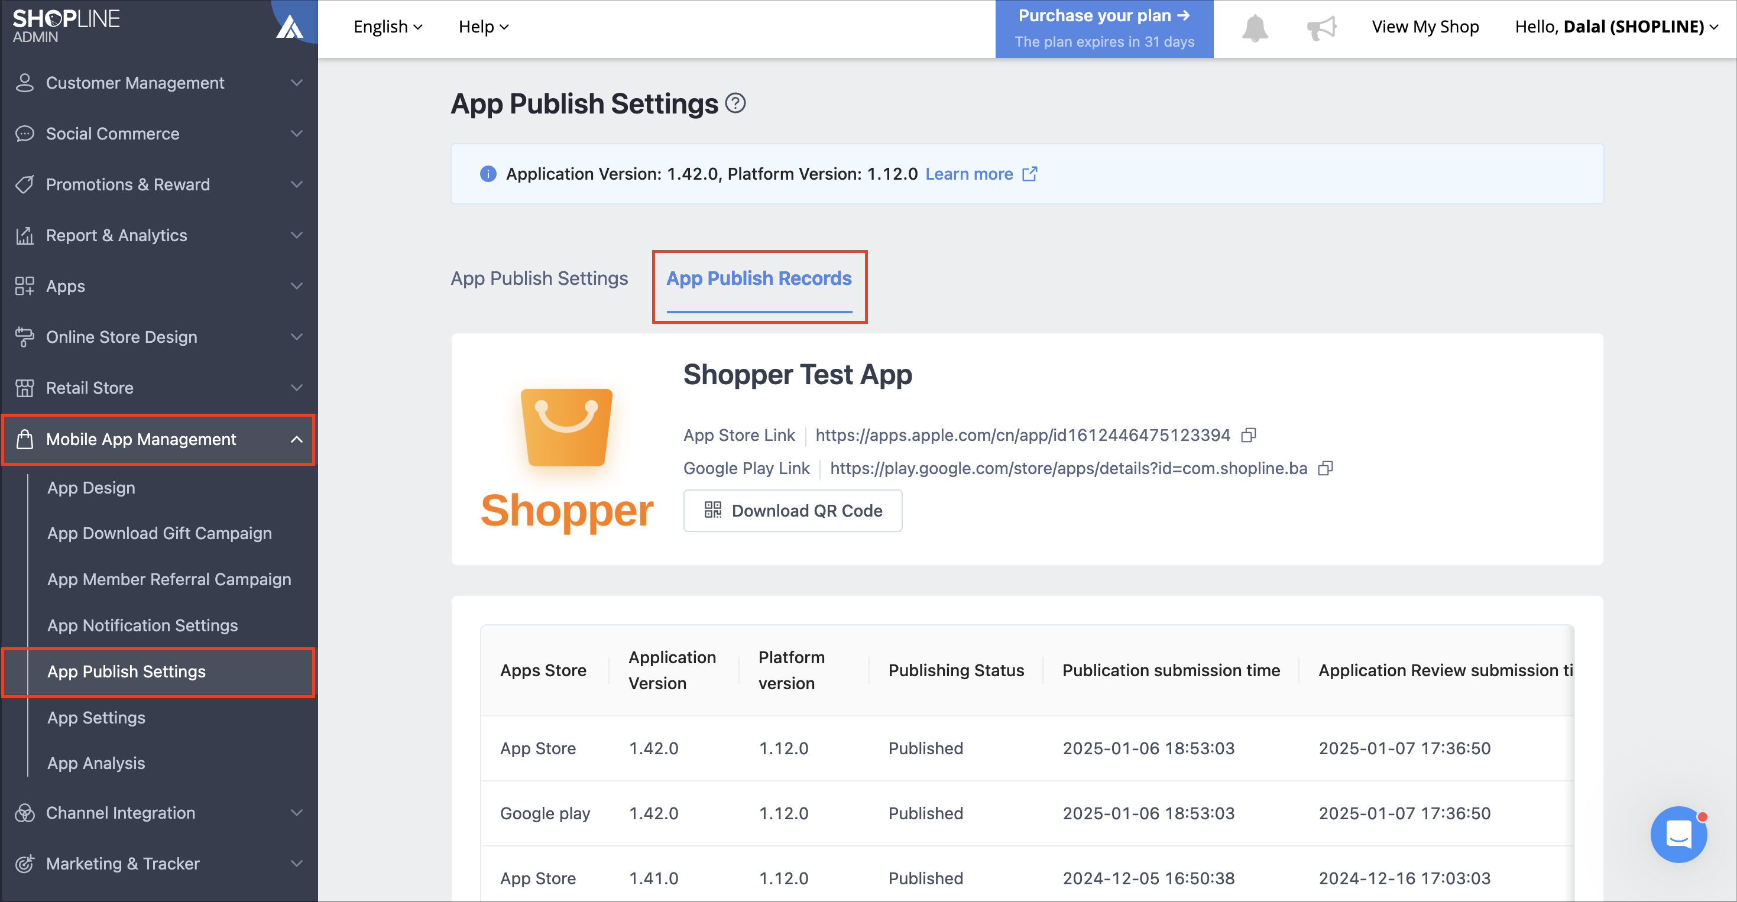Image resolution: width=1737 pixels, height=902 pixels.
Task: Click the 2024-12-16 17:03:03 review time
Action: (1404, 879)
